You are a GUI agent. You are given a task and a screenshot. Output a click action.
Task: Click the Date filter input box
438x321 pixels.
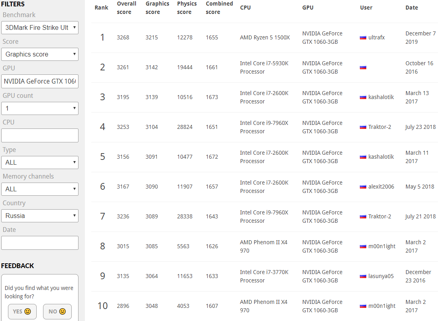(40, 243)
